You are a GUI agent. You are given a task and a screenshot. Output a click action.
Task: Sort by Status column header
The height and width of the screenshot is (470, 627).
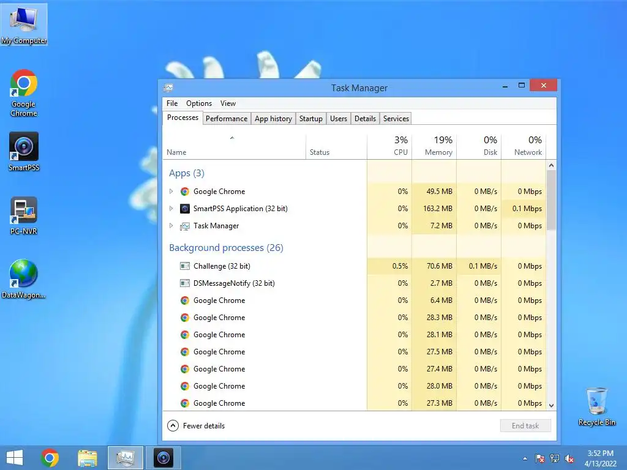coord(336,146)
